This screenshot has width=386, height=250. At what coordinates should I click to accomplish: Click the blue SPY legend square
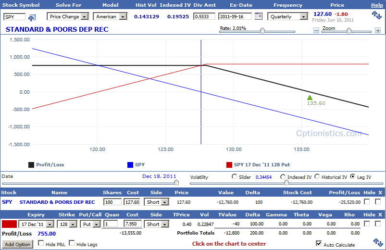click(130, 165)
